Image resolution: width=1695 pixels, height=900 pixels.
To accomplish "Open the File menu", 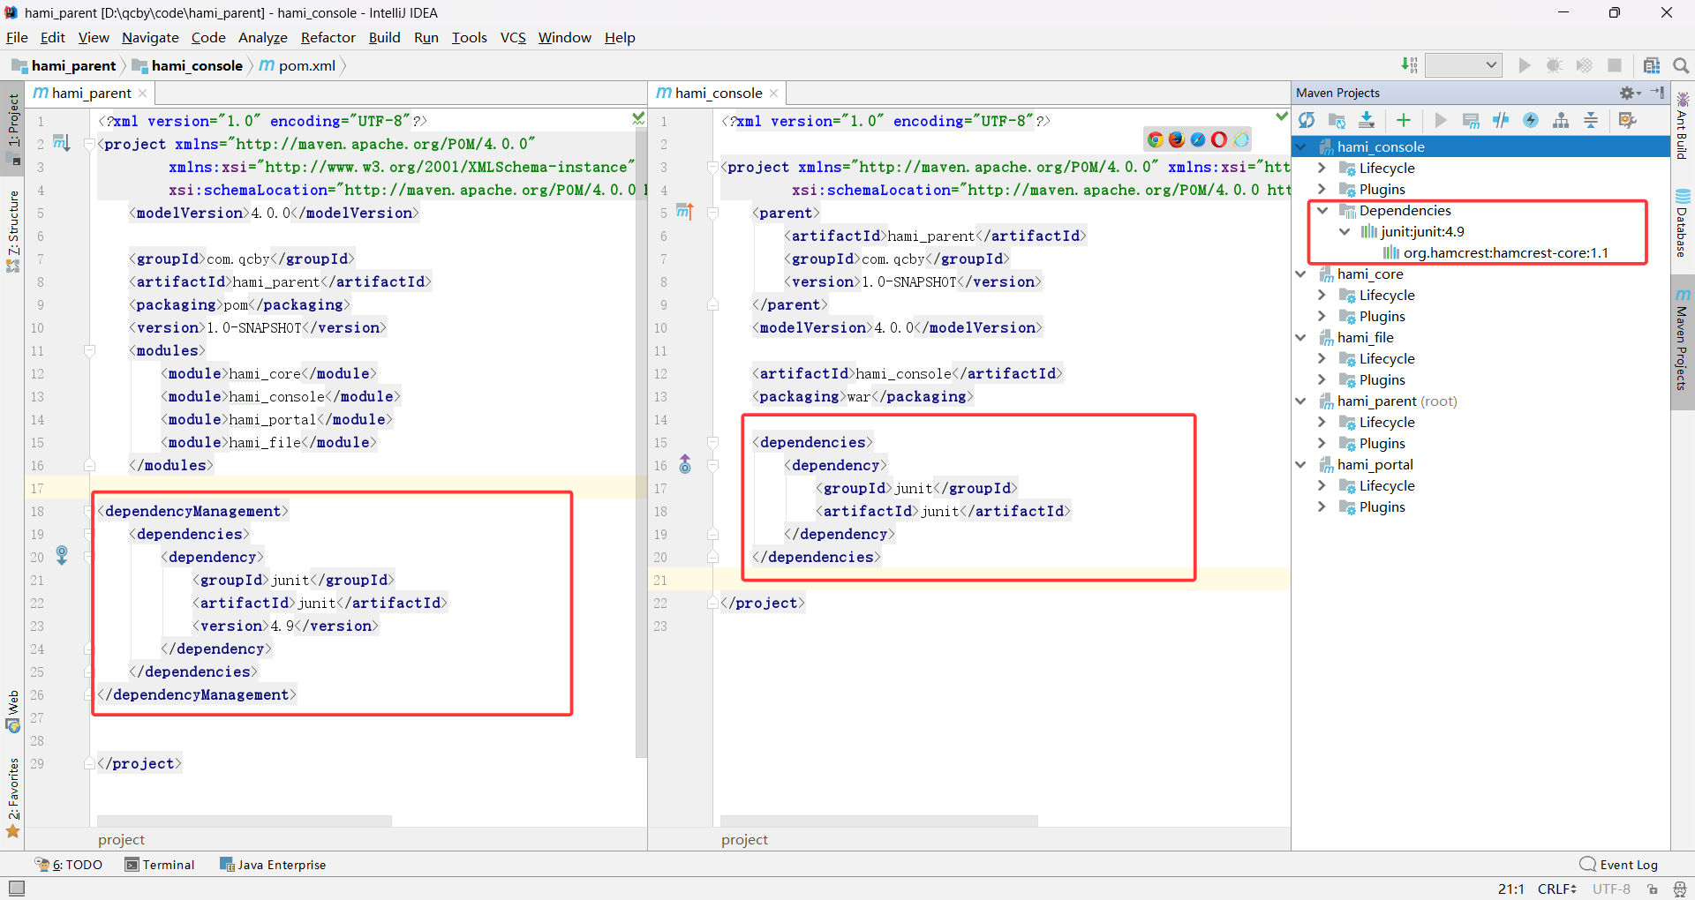I will 17,37.
